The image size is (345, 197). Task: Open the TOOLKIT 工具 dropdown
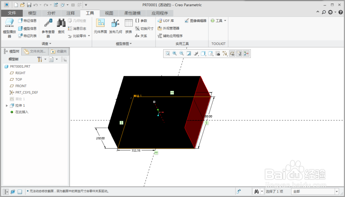point(218,21)
